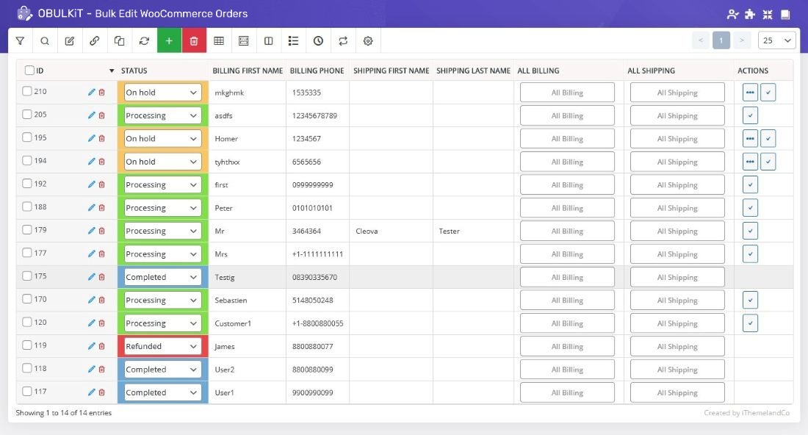Click the three-dots action button for order 194
Screen dimensions: 808x435
(x=750, y=162)
